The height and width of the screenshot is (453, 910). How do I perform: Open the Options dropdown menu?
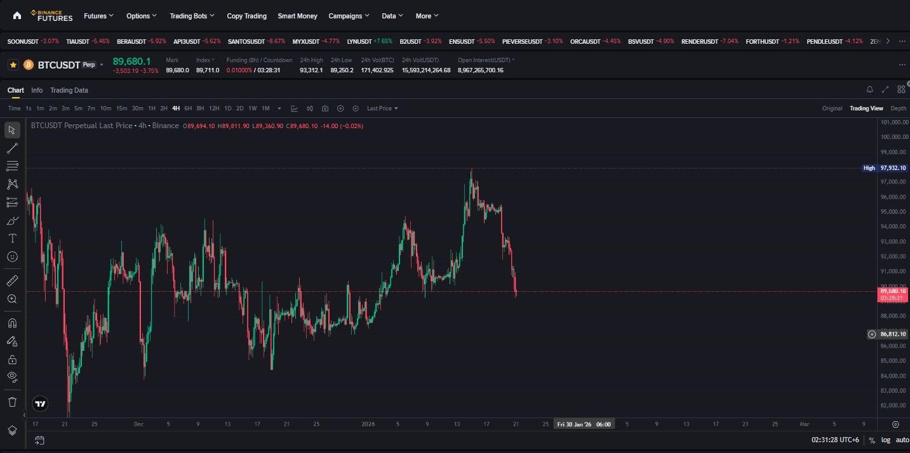point(142,16)
